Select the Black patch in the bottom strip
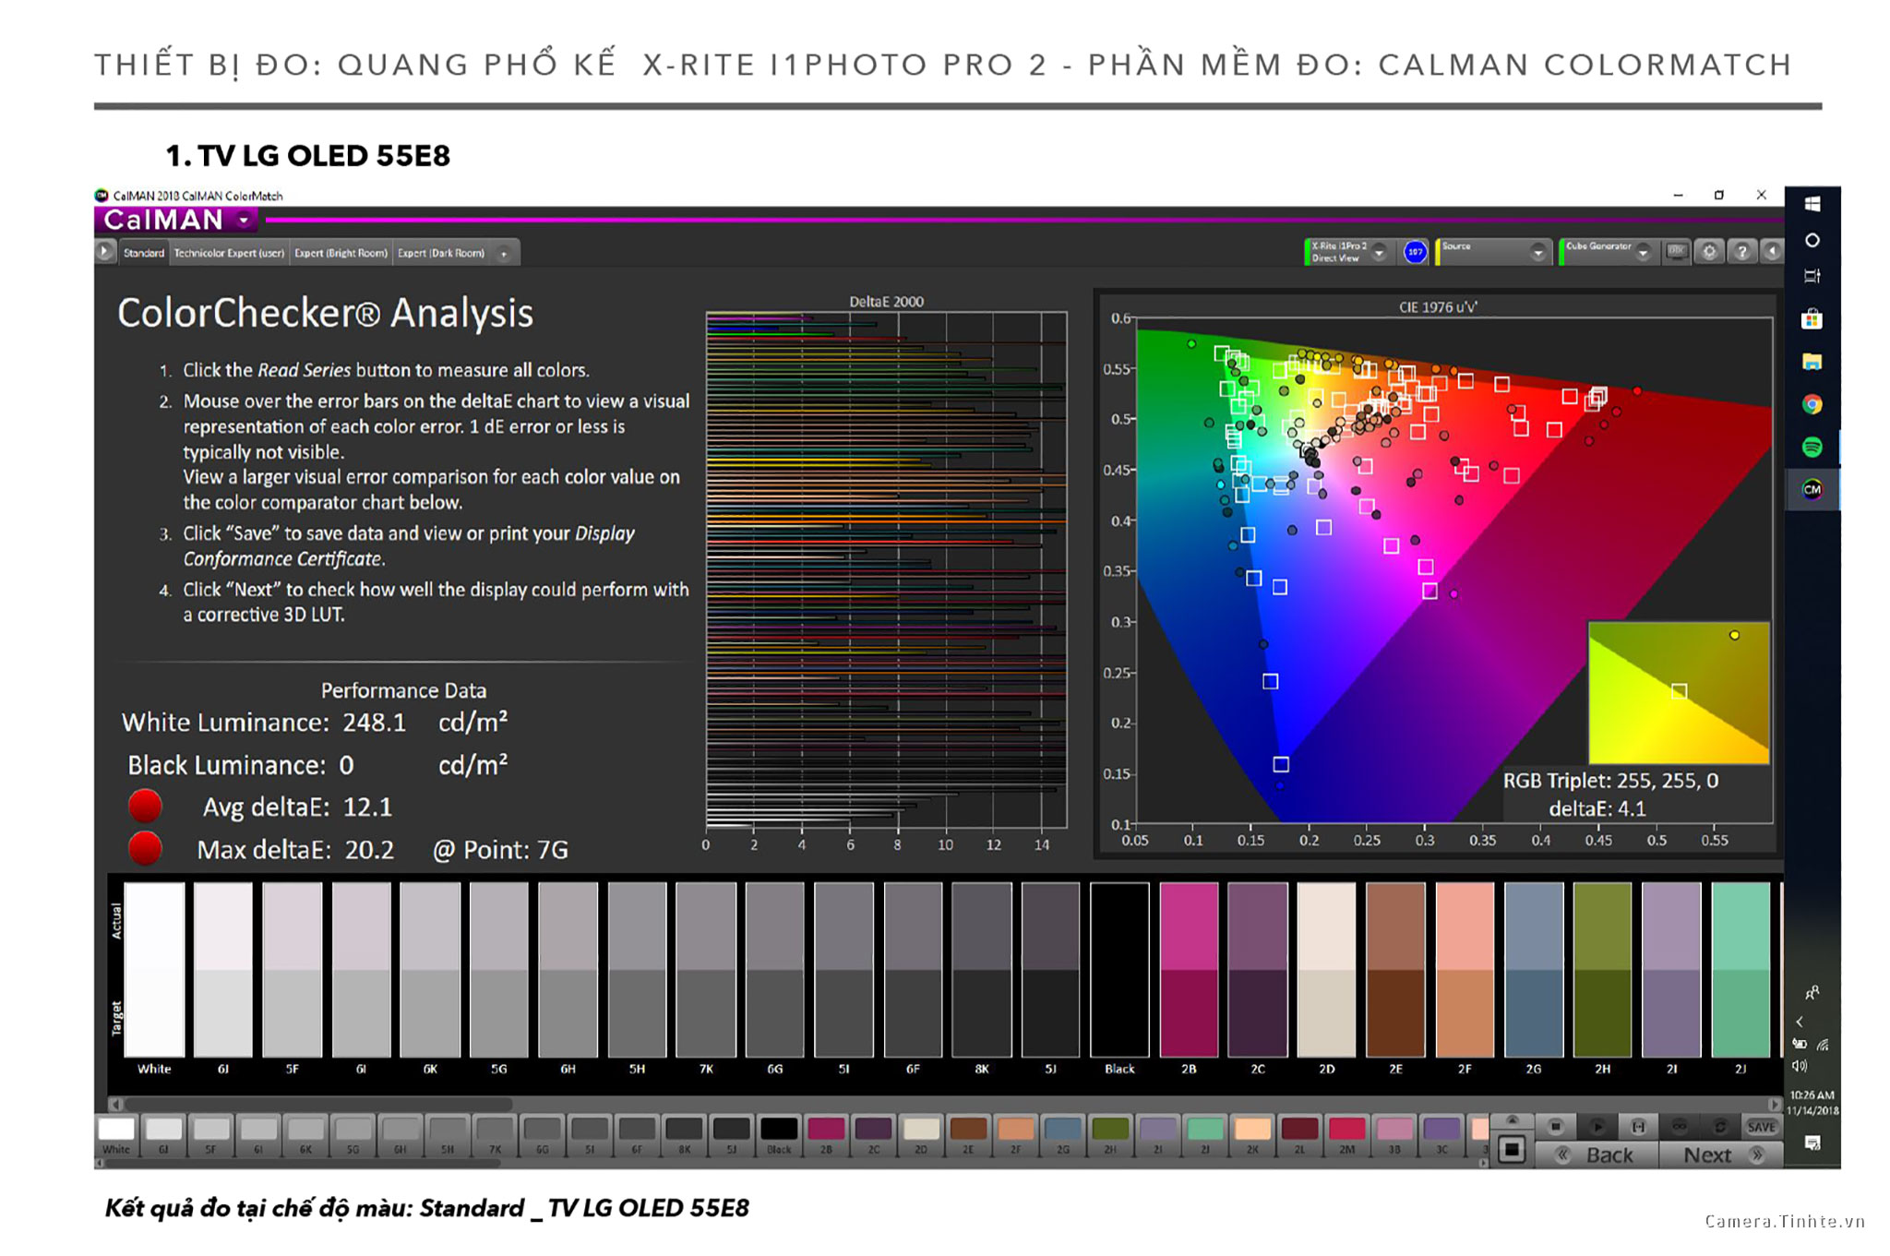 tap(779, 1136)
